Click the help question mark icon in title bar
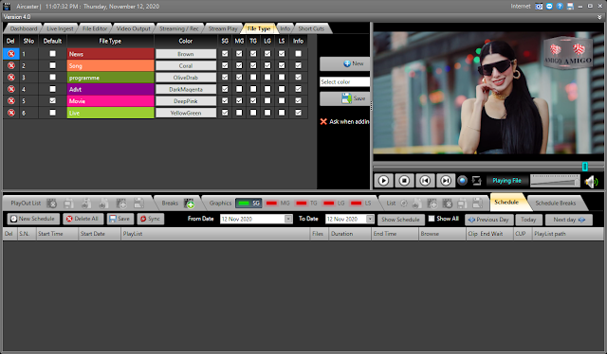607x354 pixels. pyautogui.click(x=560, y=7)
